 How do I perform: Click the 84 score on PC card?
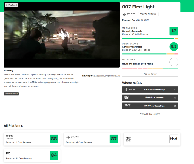(x=54, y=155)
